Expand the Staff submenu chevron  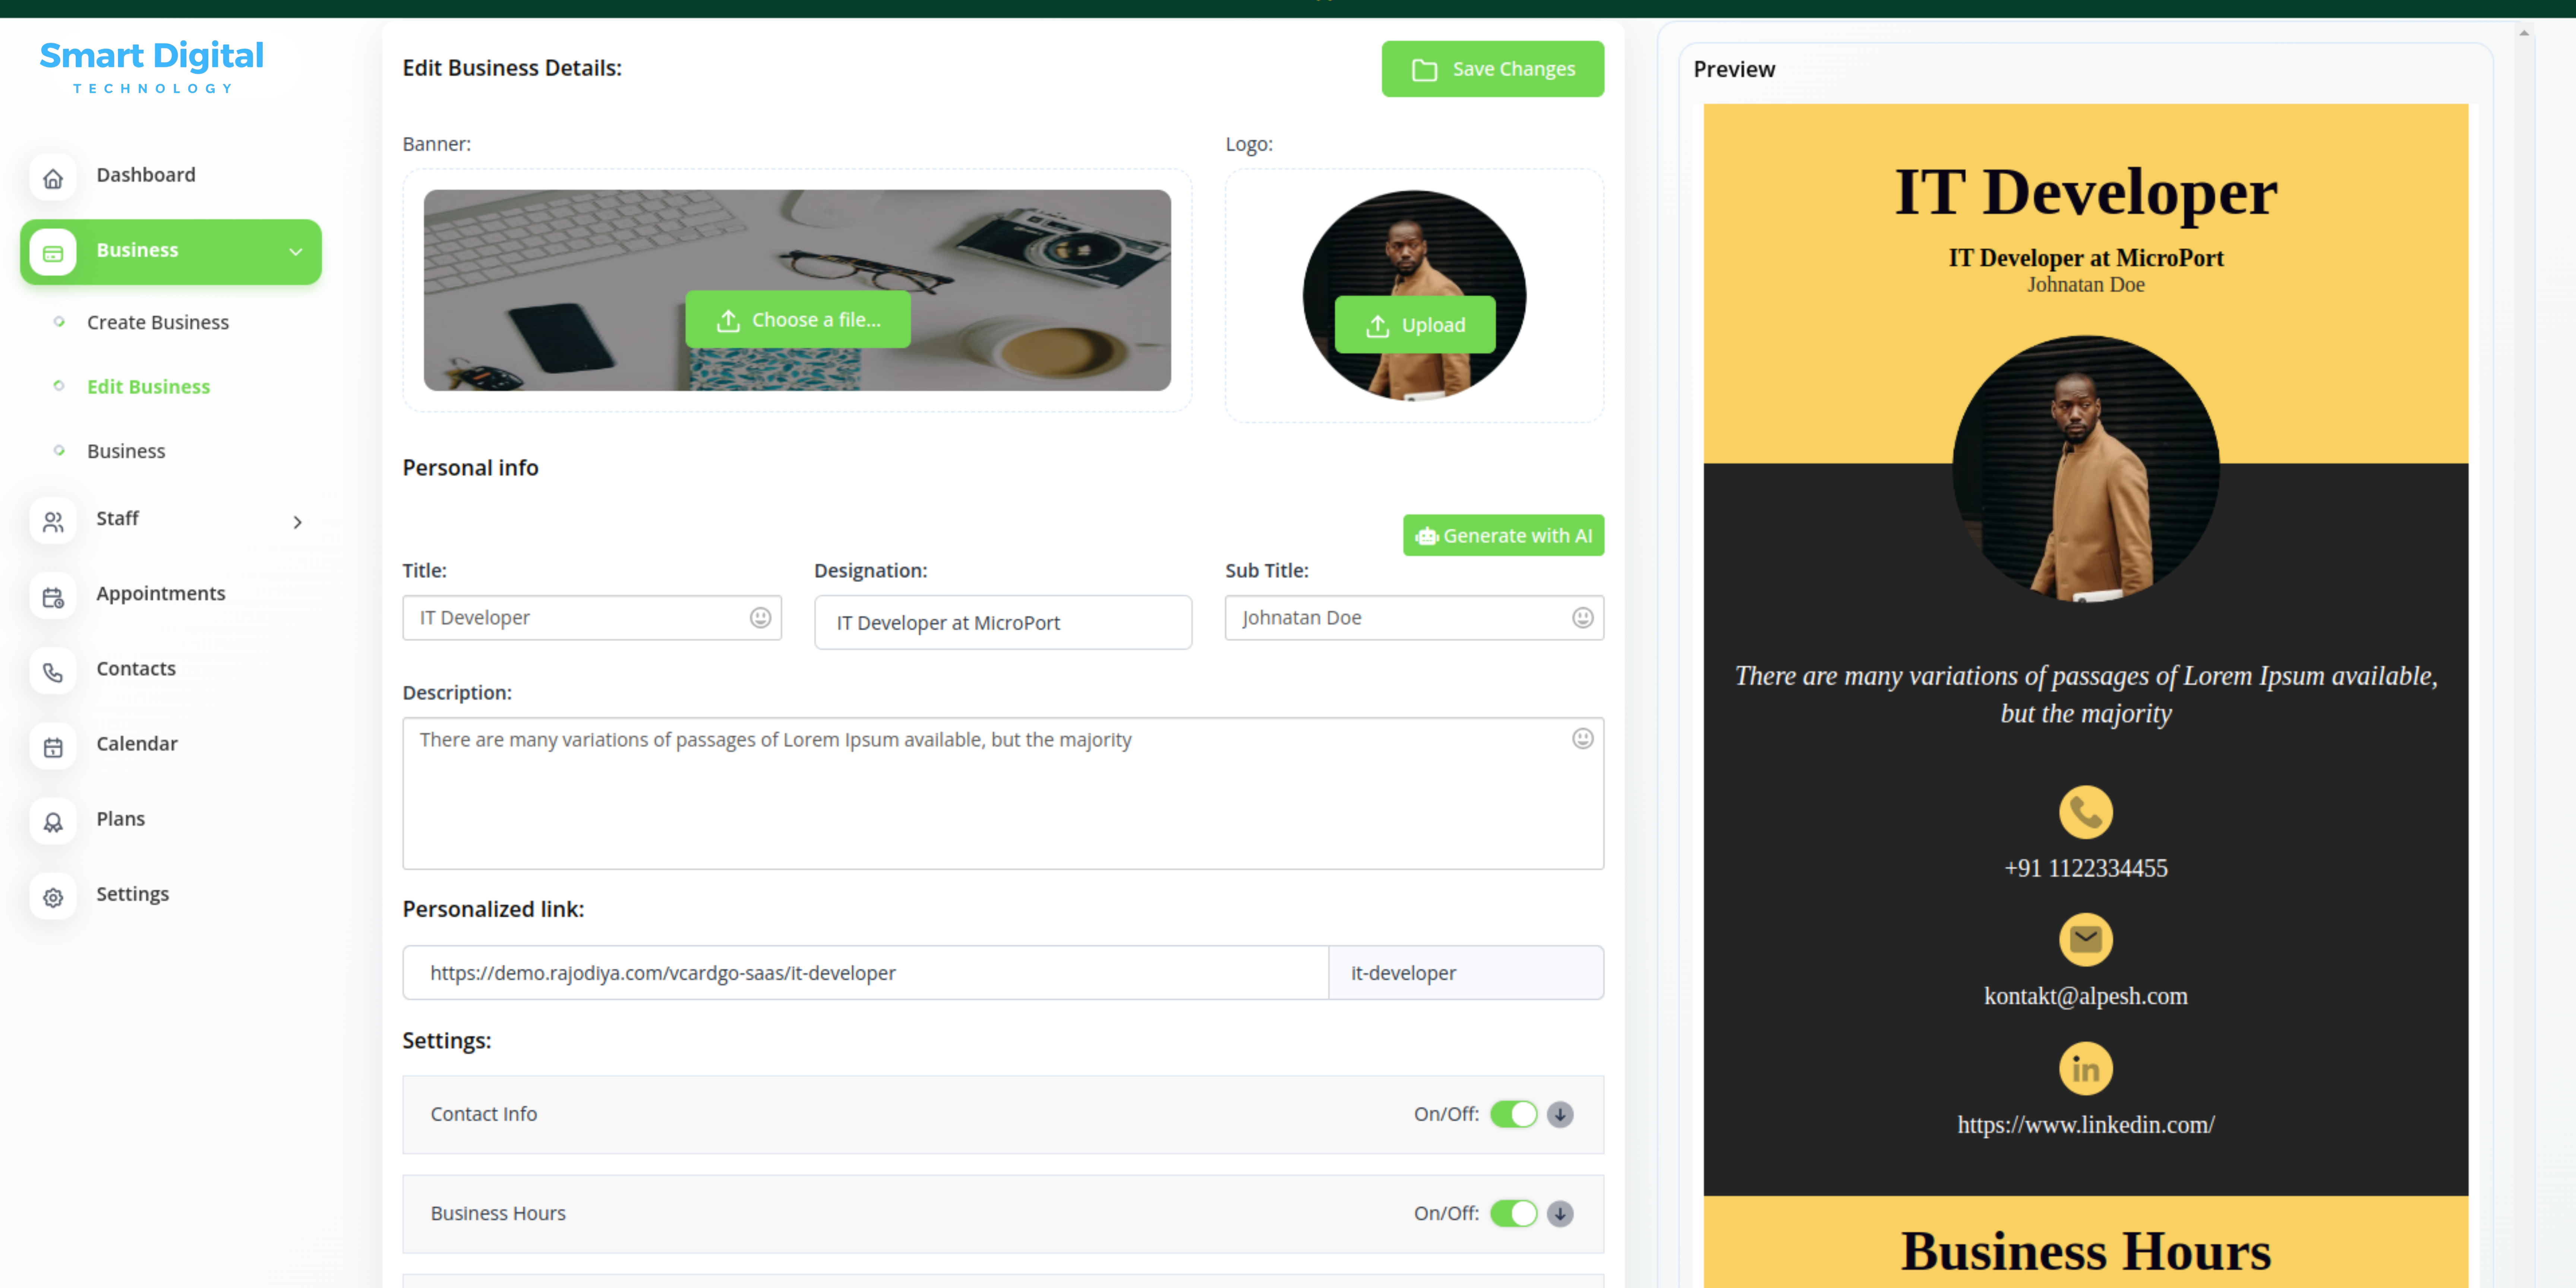click(x=297, y=522)
